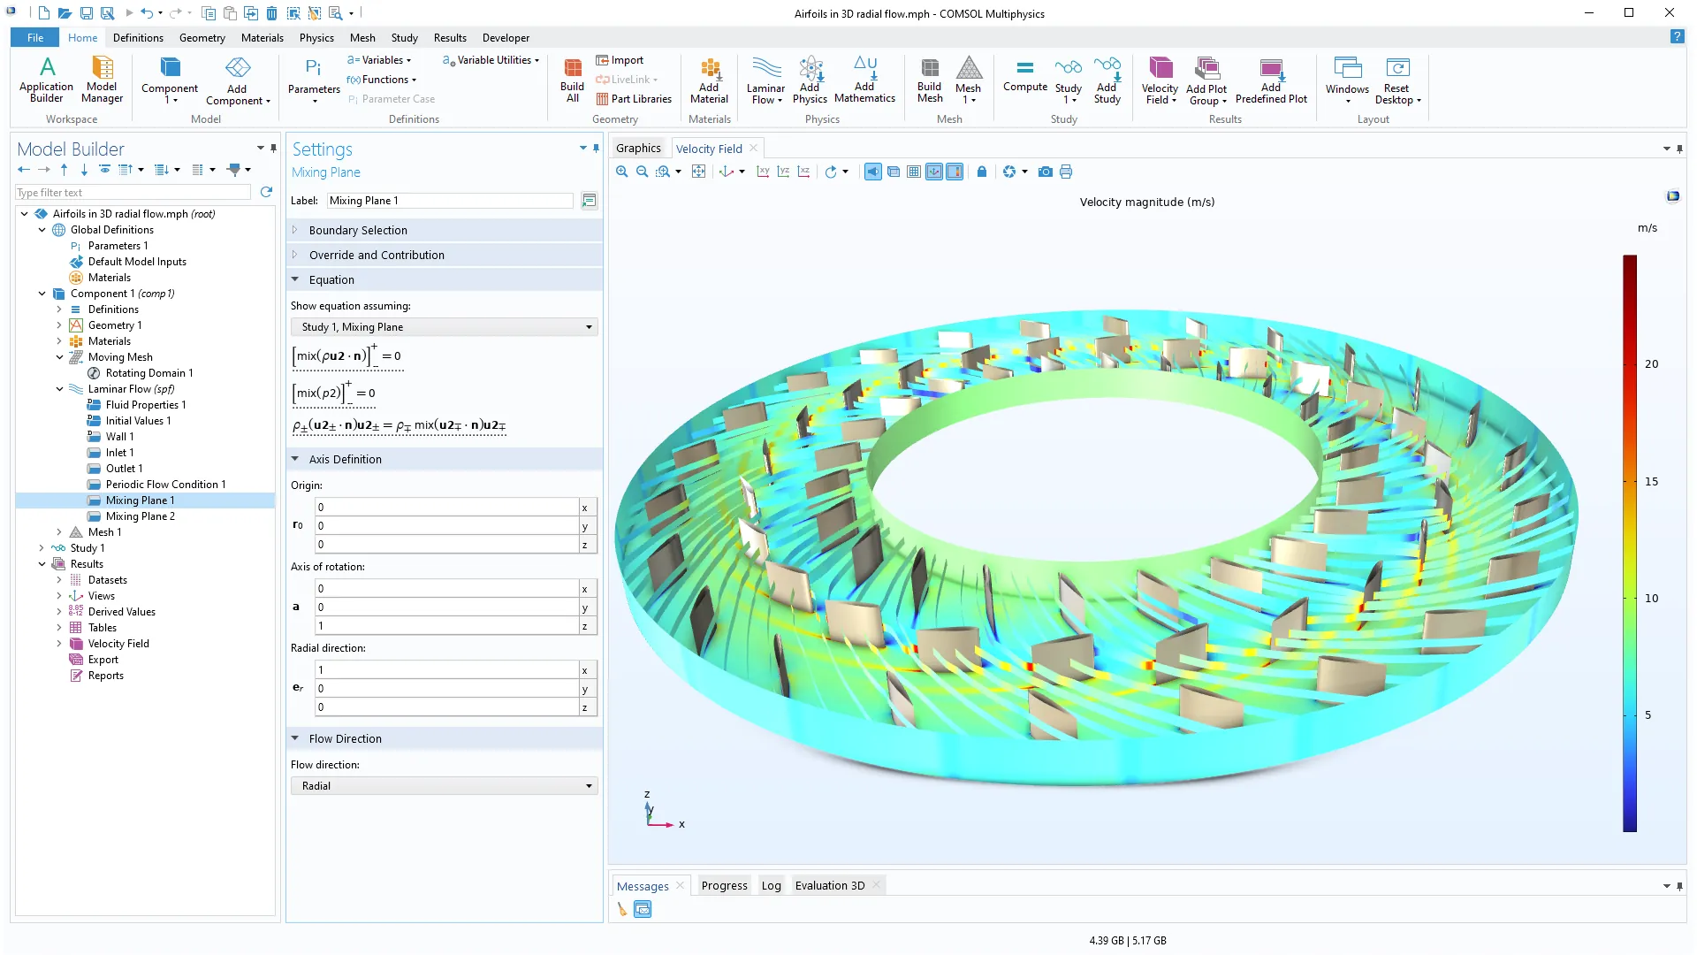Viewport: 1697px width, 955px height.
Task: Toggle the grid display button
Action: click(x=914, y=172)
